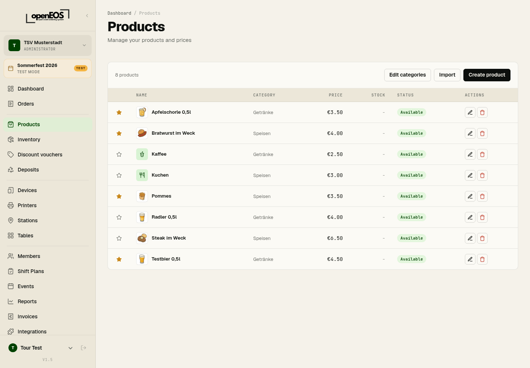Click the Import button
Viewport: 530px width, 368px height.
[447, 75]
